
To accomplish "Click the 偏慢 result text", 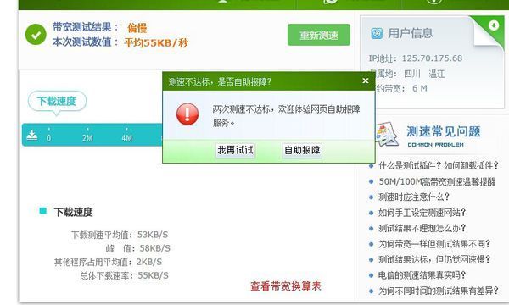I will click(137, 28).
